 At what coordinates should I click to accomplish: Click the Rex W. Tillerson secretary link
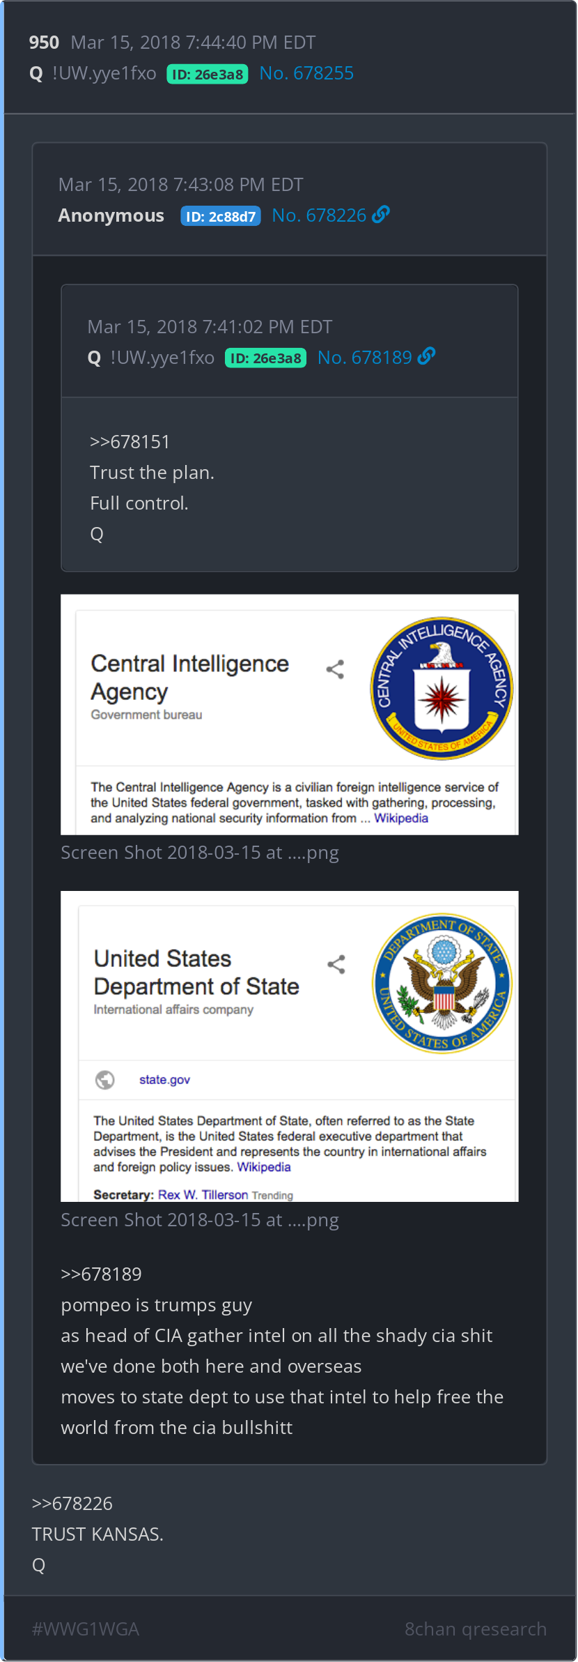[x=203, y=1195]
